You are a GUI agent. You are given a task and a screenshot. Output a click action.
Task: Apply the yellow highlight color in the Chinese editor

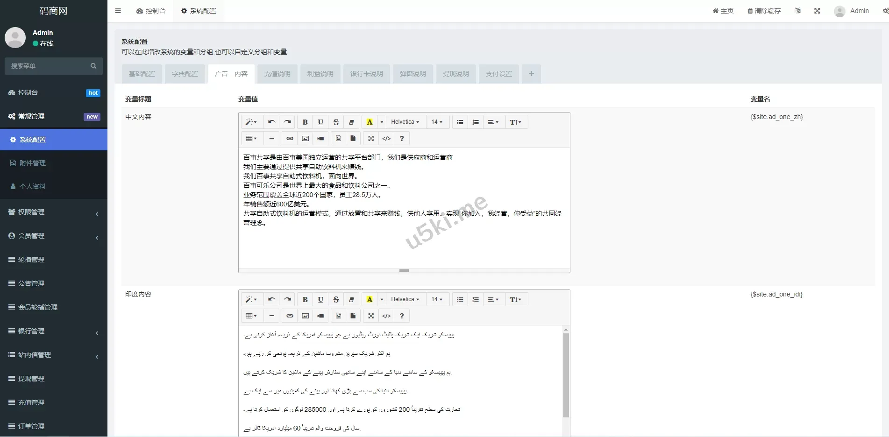(x=370, y=122)
